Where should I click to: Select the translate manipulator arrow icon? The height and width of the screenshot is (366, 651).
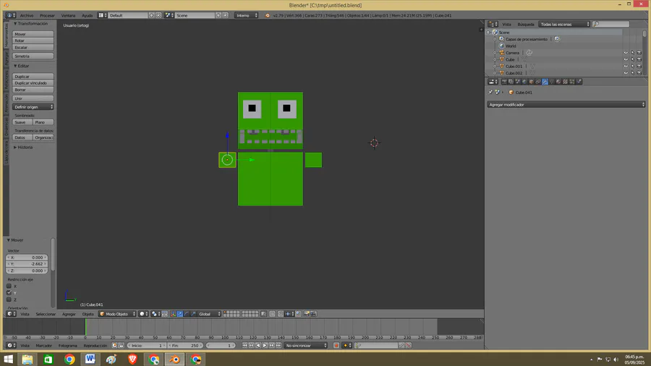click(x=180, y=314)
